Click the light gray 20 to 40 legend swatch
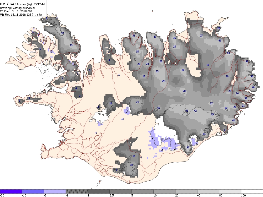263x197 pixels. coord(186,191)
